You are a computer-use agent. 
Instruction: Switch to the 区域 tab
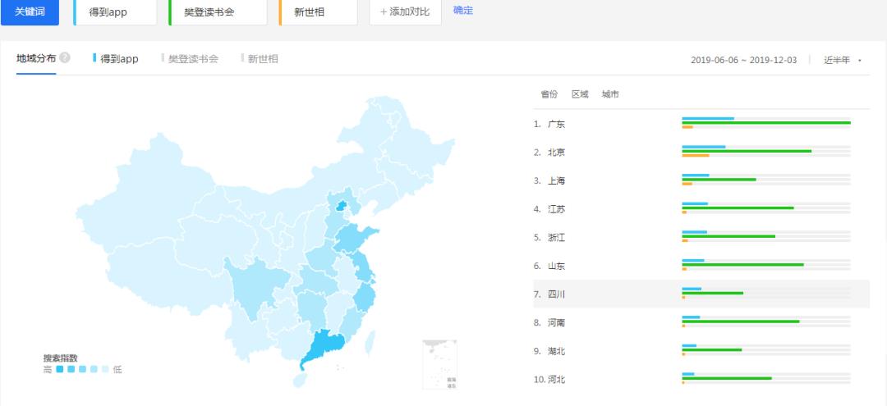tap(580, 94)
